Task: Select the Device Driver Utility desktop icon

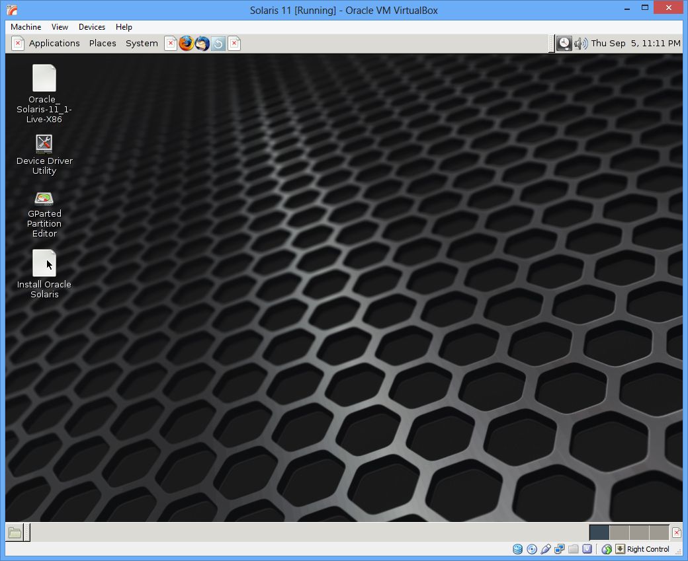Action: point(44,155)
